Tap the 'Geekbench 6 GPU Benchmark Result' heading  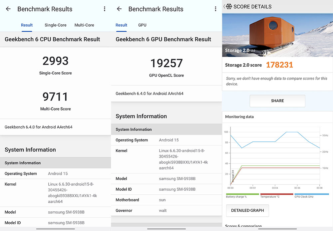pos(163,39)
